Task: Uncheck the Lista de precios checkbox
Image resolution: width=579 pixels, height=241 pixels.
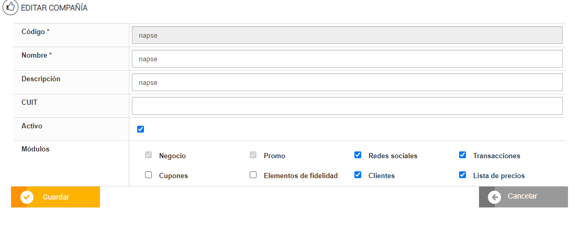Action: click(462, 175)
